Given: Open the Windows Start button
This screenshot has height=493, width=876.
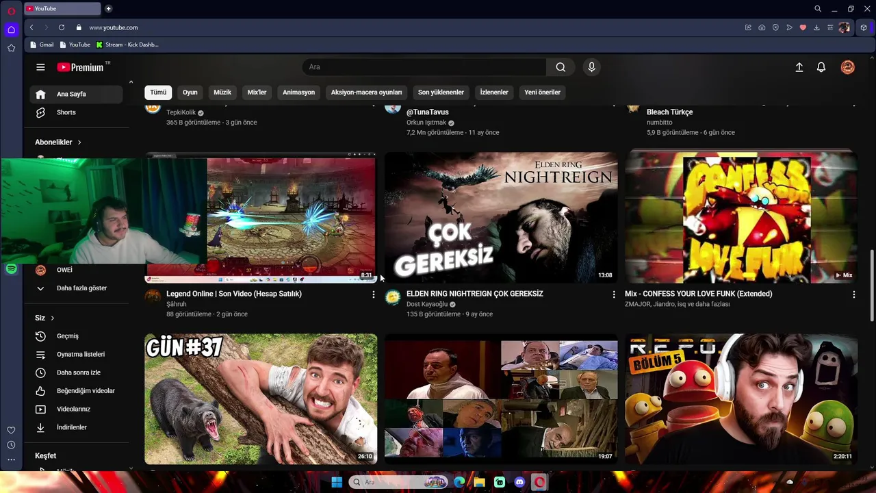Looking at the screenshot, I should point(337,482).
